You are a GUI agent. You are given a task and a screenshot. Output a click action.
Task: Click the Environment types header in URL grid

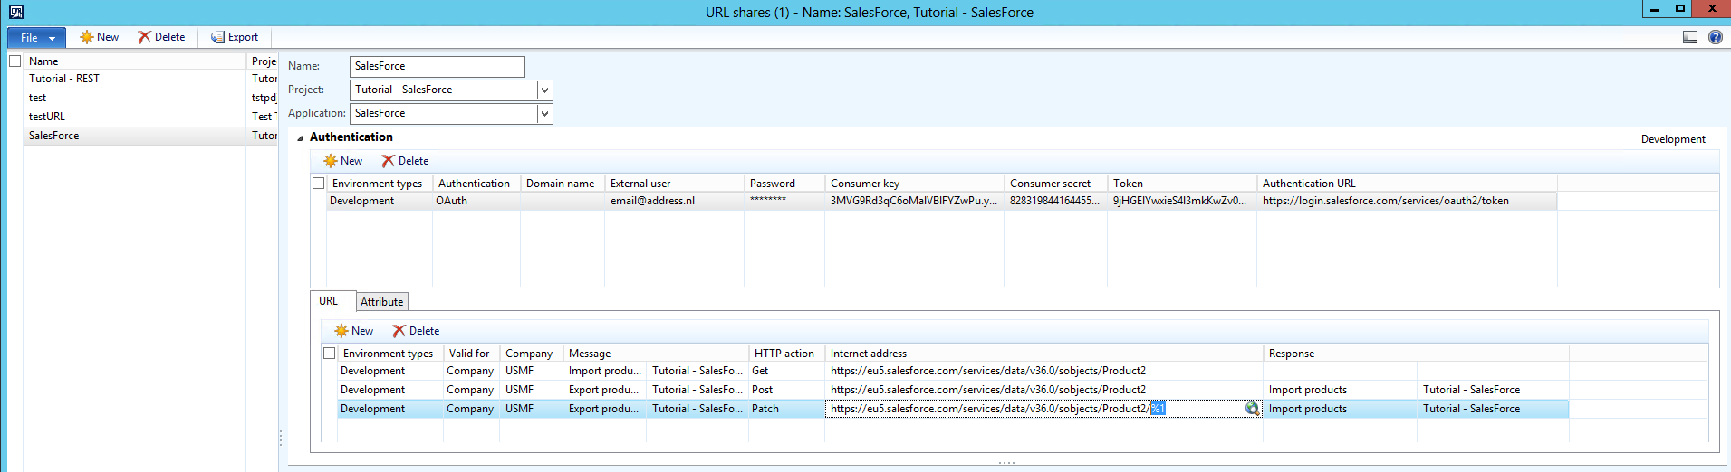click(x=389, y=354)
